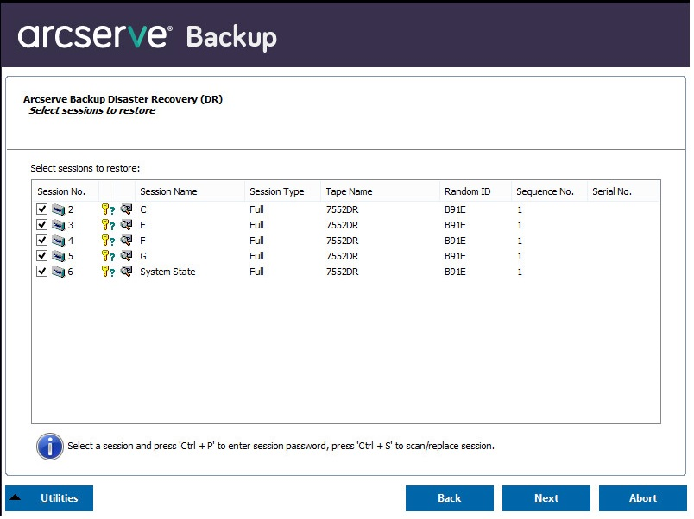Click the scan session icon in row E
Viewport: 694px width, 519px height.
pos(126,225)
